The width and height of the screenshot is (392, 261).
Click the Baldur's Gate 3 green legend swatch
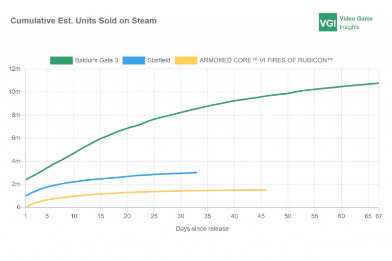tap(61, 60)
